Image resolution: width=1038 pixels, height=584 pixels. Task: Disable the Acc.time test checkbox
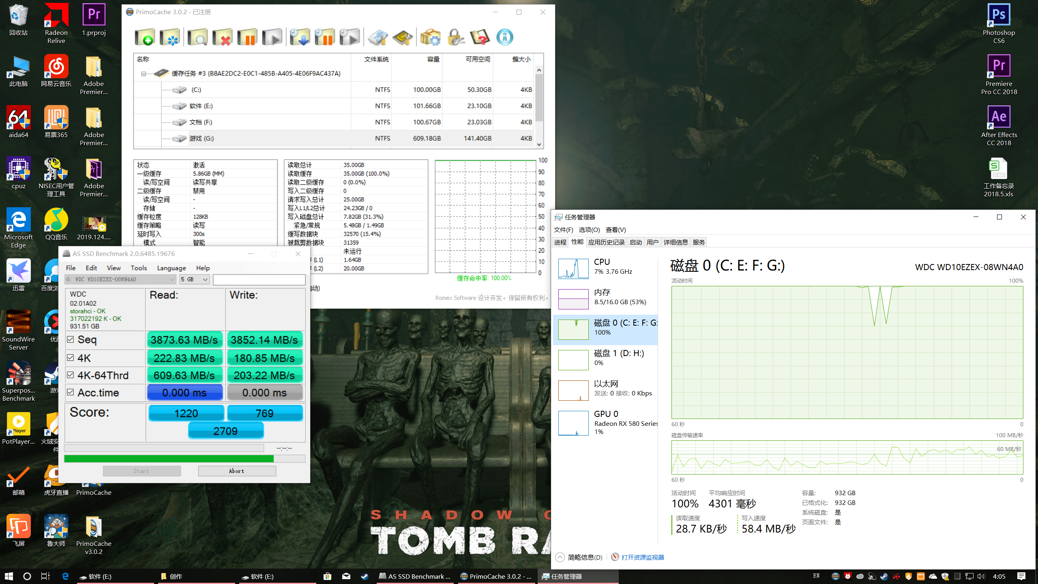pyautogui.click(x=71, y=392)
